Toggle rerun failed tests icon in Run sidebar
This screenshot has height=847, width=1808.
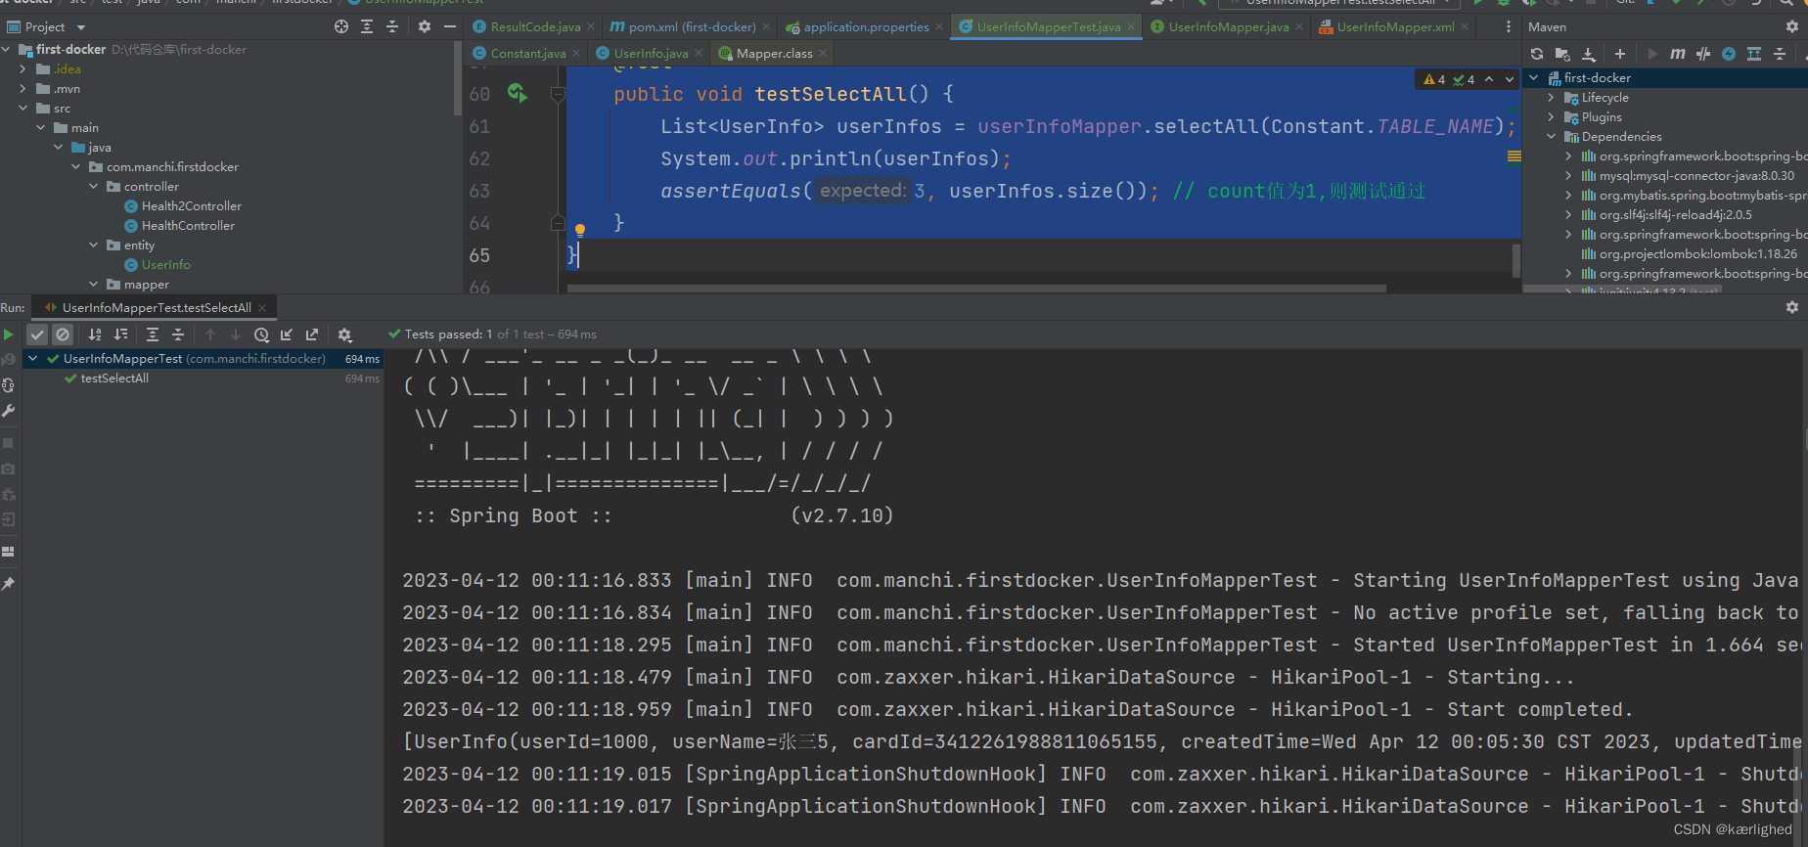coord(9,360)
